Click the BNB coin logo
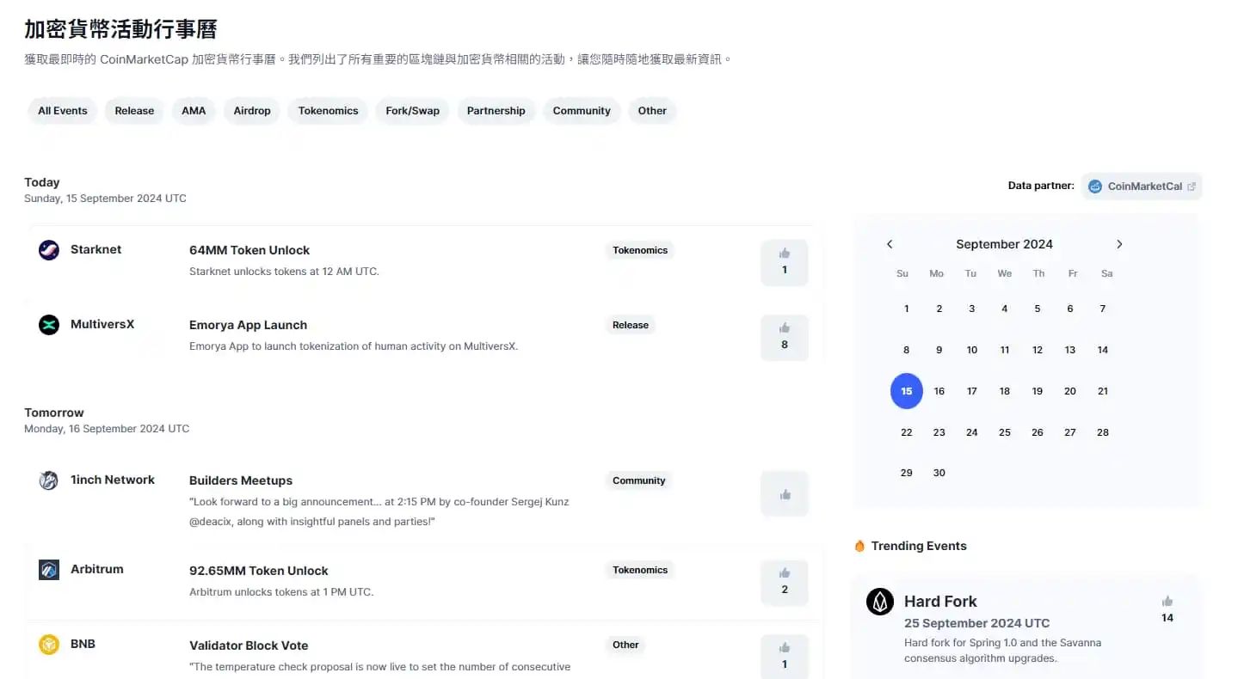The height and width of the screenshot is (679, 1238). click(x=49, y=645)
